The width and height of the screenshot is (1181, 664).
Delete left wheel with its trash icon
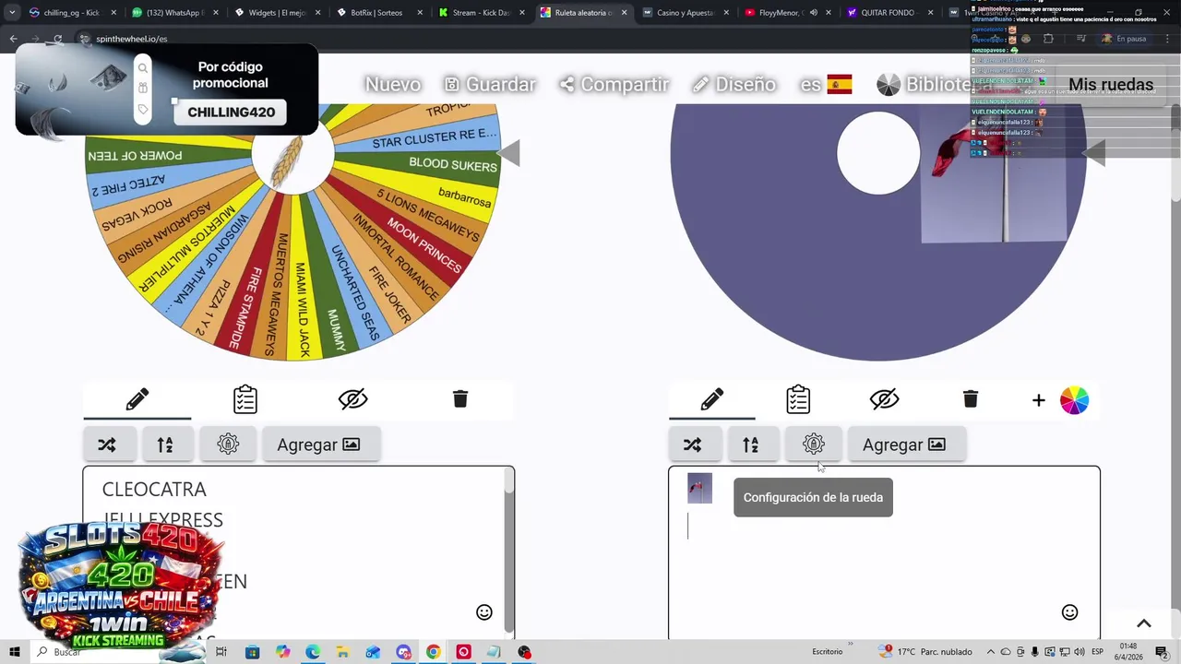460,398
